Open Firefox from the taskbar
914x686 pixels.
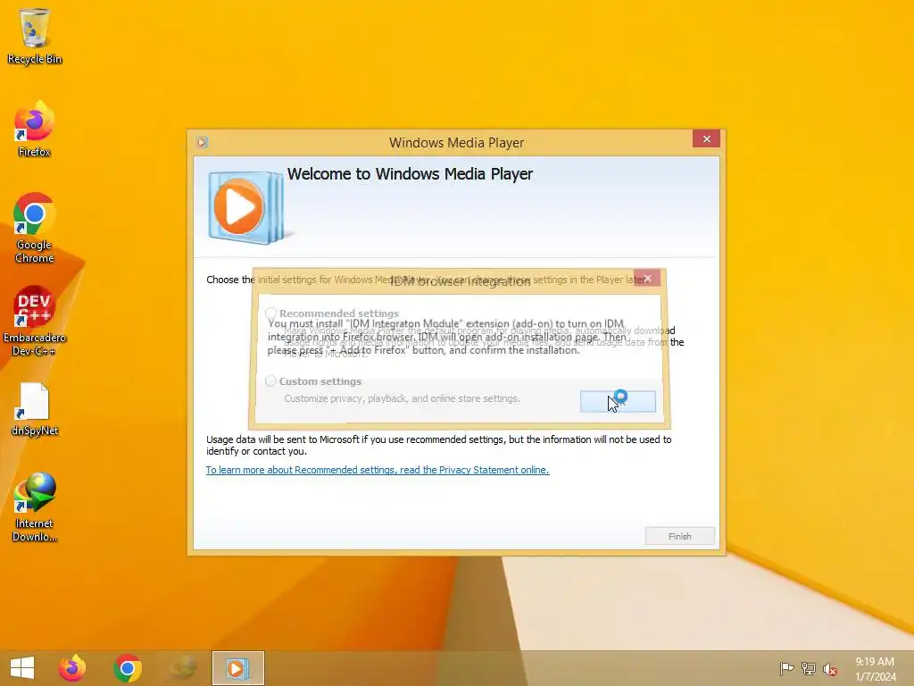[x=72, y=668]
